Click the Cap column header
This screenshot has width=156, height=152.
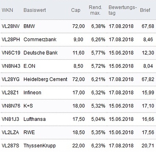tap(76, 10)
